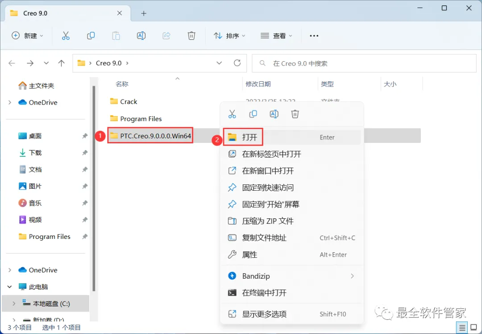482x334 pixels.
Task: Choose 在新窗口中打开
Action: click(292, 171)
